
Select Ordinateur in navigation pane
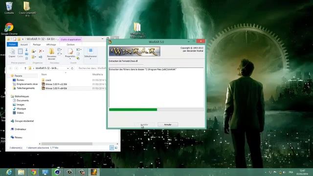[x=21, y=129]
